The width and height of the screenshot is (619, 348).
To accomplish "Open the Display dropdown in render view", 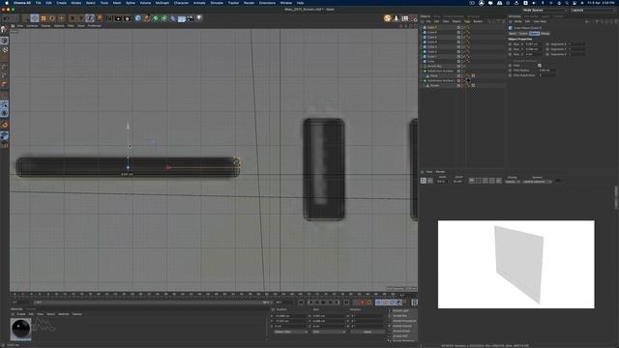I will pyautogui.click(x=513, y=182).
